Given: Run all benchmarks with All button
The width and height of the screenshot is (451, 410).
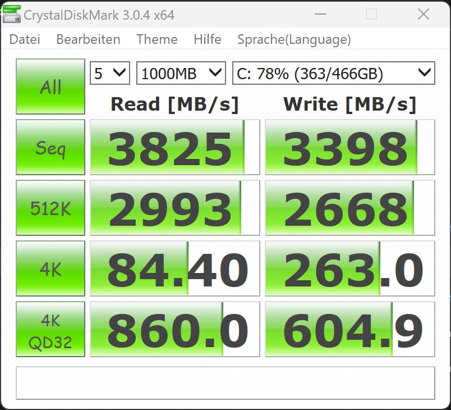Looking at the screenshot, I should [50, 86].
